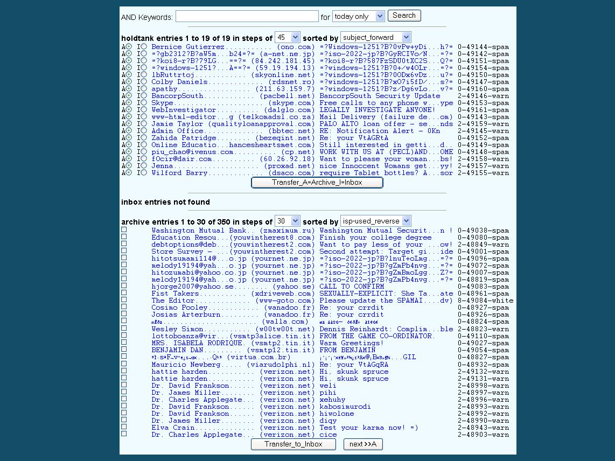Image resolution: width=615 pixels, height=461 pixels.
Task: Open 'FROM BENJAMIN' subject link
Action: pos(347,350)
